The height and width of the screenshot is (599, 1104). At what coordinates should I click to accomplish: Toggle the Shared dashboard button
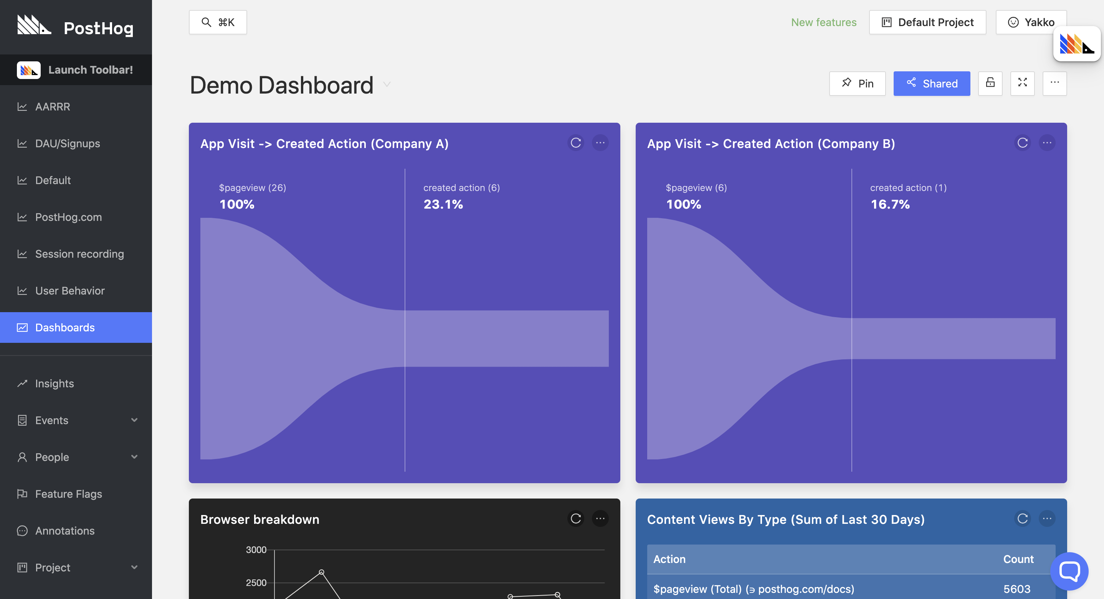931,84
